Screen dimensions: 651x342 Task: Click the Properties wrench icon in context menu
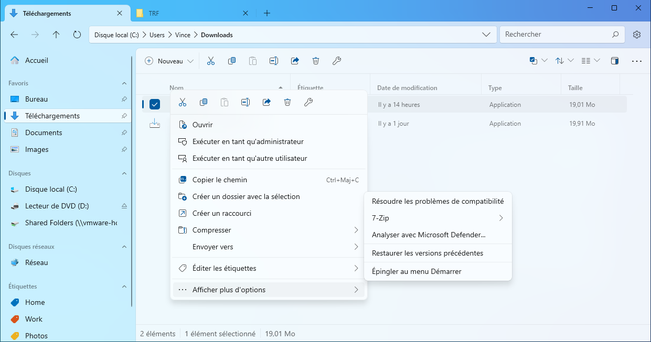point(308,103)
